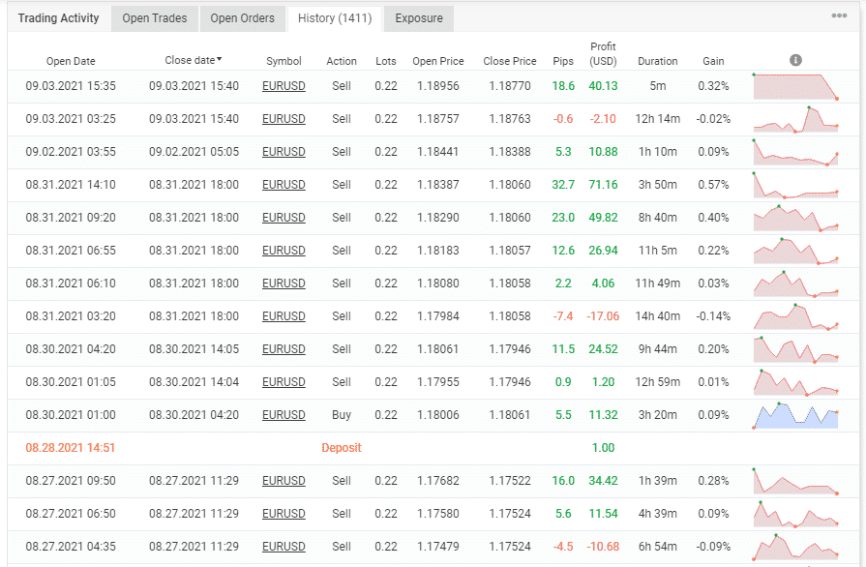Click the blue Buy trade mini chart
866x567 pixels.
(x=795, y=415)
